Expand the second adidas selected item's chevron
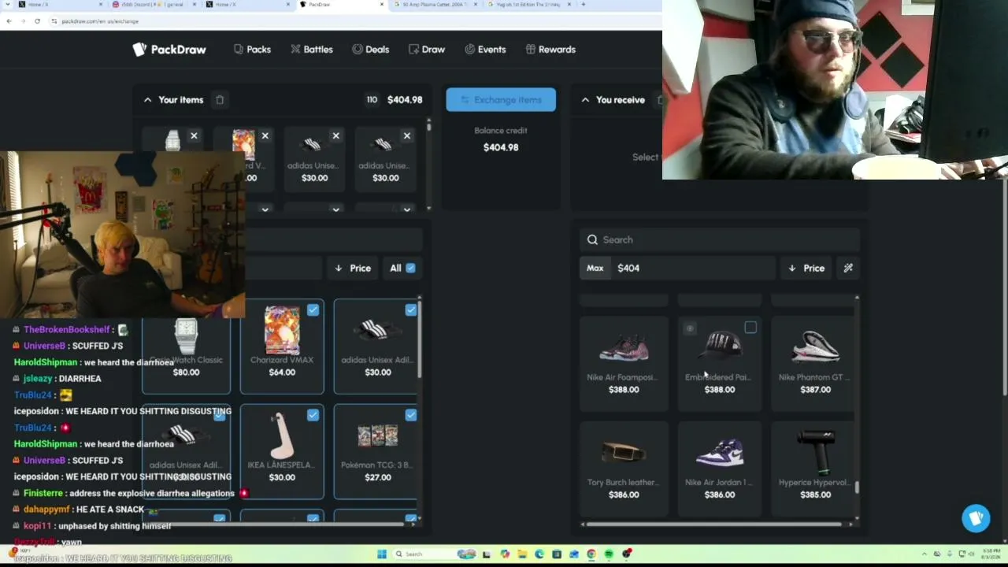The height and width of the screenshot is (567, 1008). 406,209
